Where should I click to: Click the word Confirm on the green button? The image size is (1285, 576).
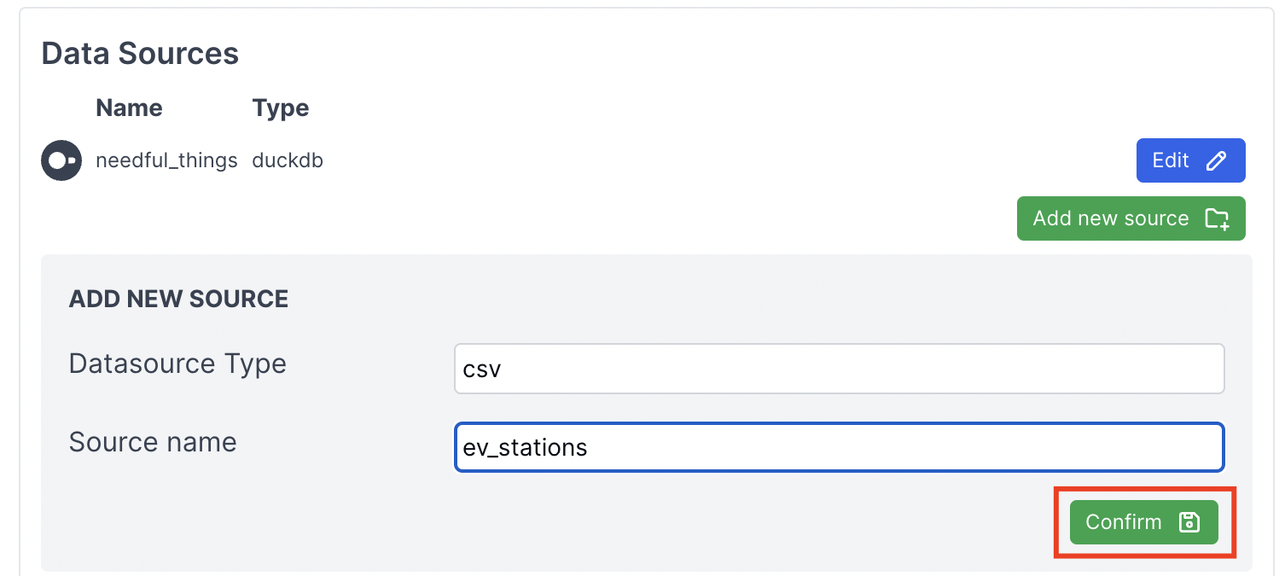coord(1123,522)
